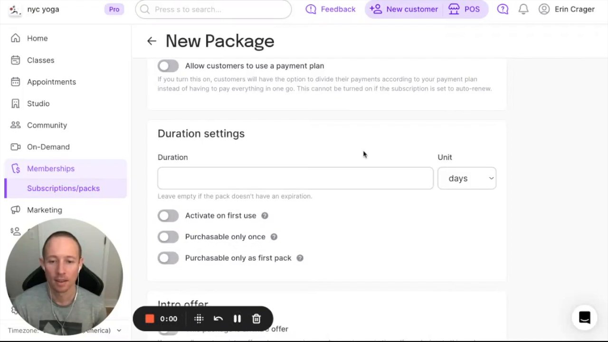
Task: Enable Allow customers to use a payment plan
Action: coord(168,66)
